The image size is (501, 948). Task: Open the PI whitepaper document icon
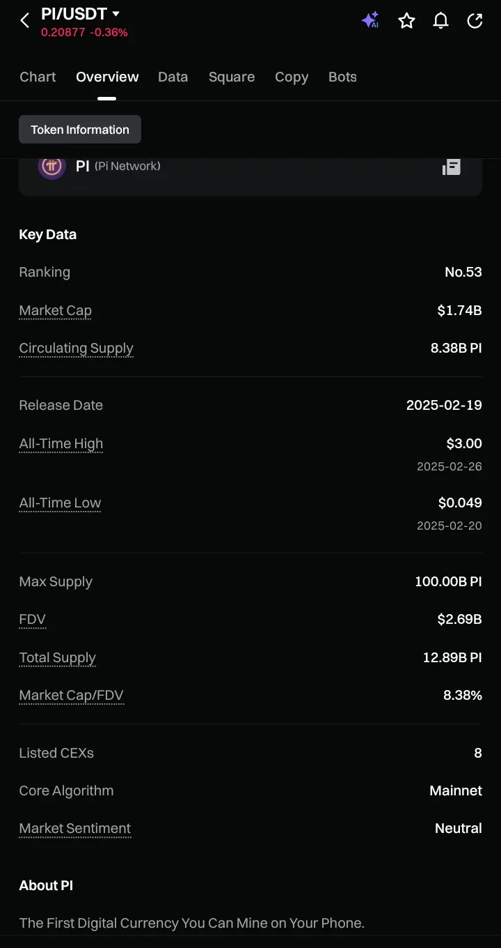(x=451, y=167)
